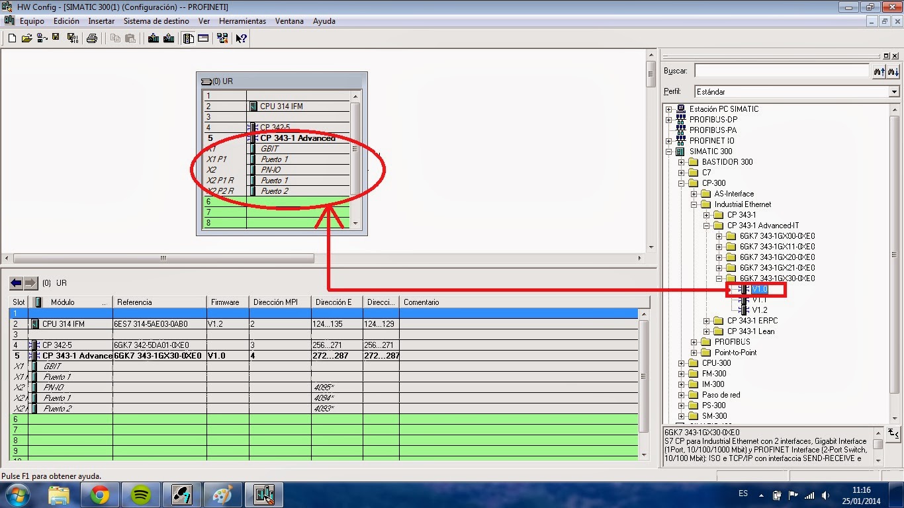
Task: Open the Herramientas menu
Action: [242, 21]
